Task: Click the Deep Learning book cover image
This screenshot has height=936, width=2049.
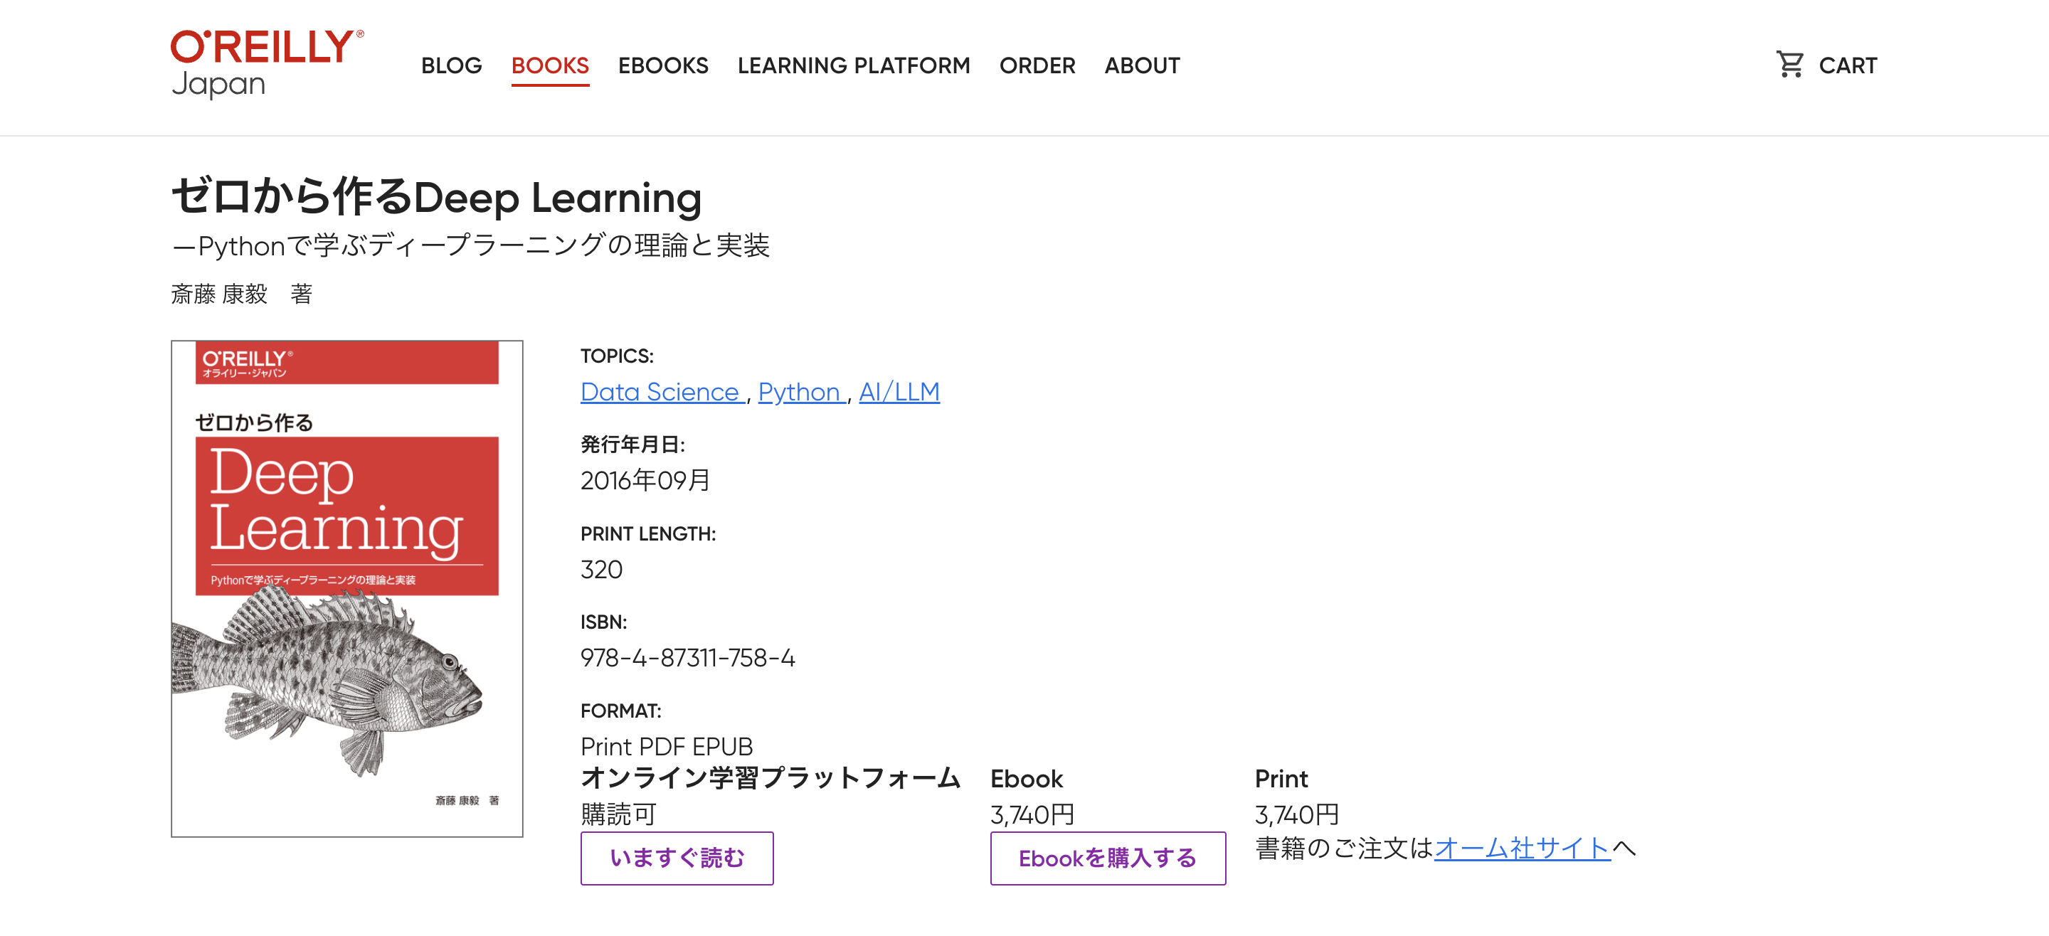Action: (346, 509)
